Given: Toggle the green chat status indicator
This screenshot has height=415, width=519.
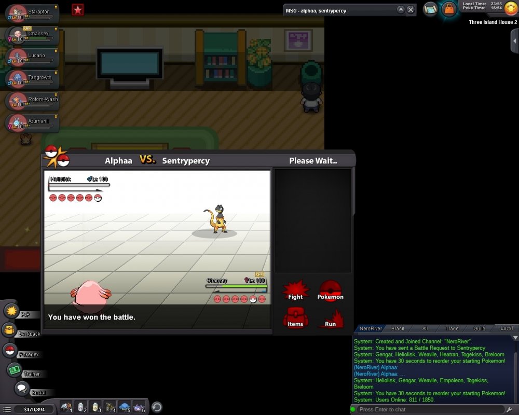Looking at the screenshot, I should (x=353, y=410).
